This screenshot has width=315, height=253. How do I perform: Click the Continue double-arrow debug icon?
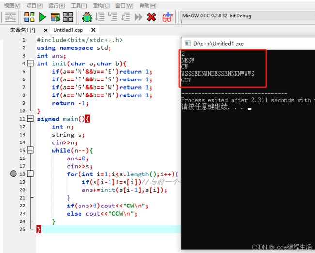point(139,17)
